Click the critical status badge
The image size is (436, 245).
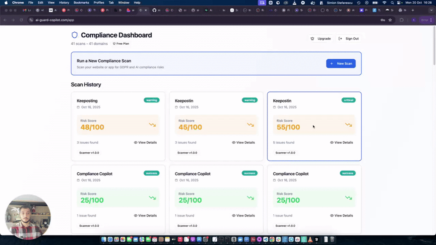point(348,100)
